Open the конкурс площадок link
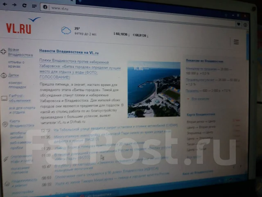The width and height of the screenshot is (262, 197). [x=17, y=85]
